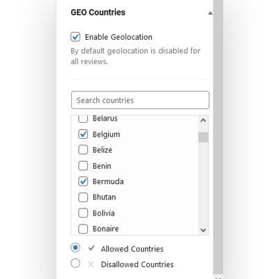
Task: Check the Belarus checkbox
Action: tap(83, 119)
